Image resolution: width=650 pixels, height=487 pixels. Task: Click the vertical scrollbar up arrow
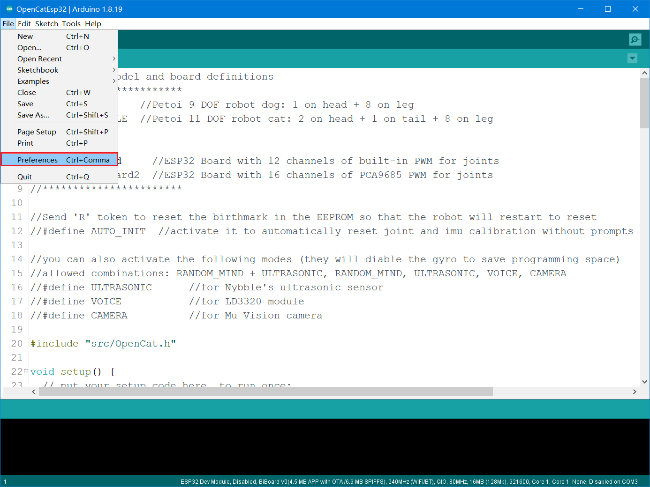[x=644, y=73]
